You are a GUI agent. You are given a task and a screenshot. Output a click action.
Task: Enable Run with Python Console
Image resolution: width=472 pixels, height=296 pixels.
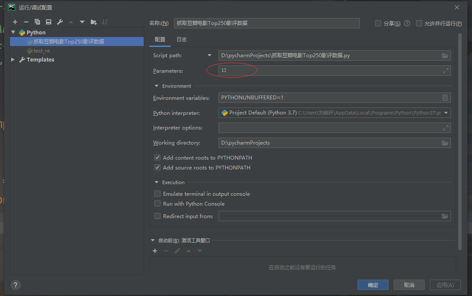[x=157, y=203]
